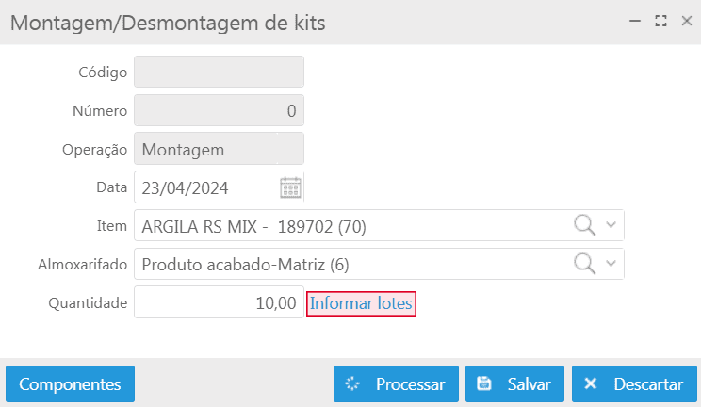701x407 pixels.
Task: Click the Data date text 23/04/2024
Action: (185, 187)
